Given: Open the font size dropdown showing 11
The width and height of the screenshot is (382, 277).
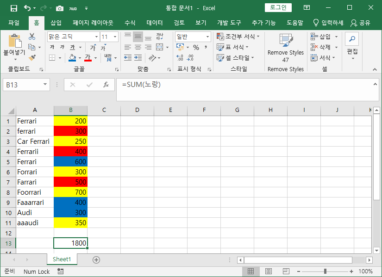Looking at the screenshot, I should [115, 37].
